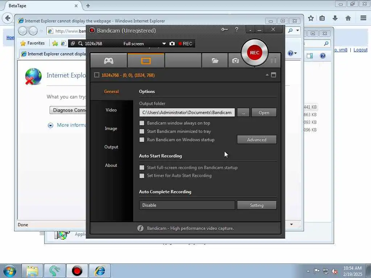The height and width of the screenshot is (278, 371).
Task: Open the General settings tab
Action: pyautogui.click(x=111, y=92)
